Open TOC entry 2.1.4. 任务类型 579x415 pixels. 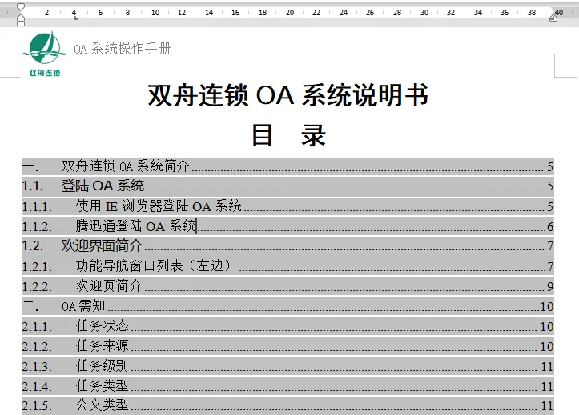287,386
